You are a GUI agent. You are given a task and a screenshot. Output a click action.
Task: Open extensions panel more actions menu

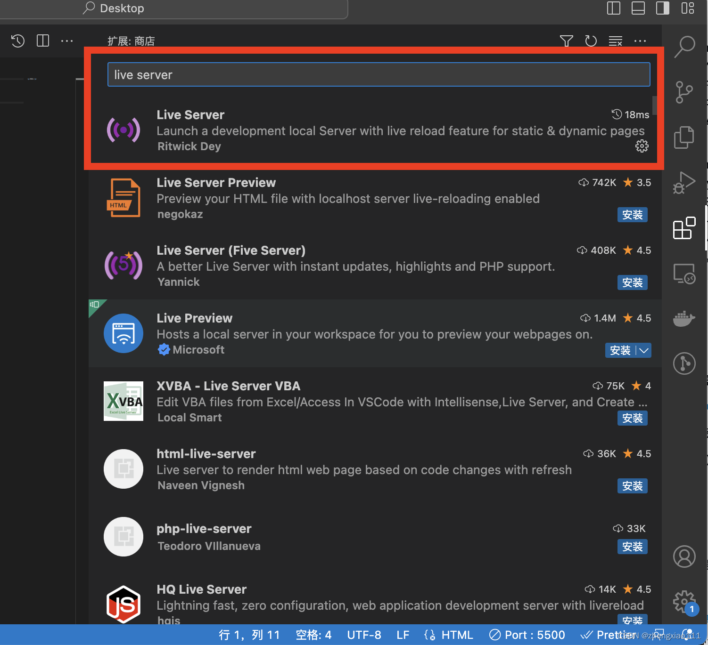click(640, 41)
